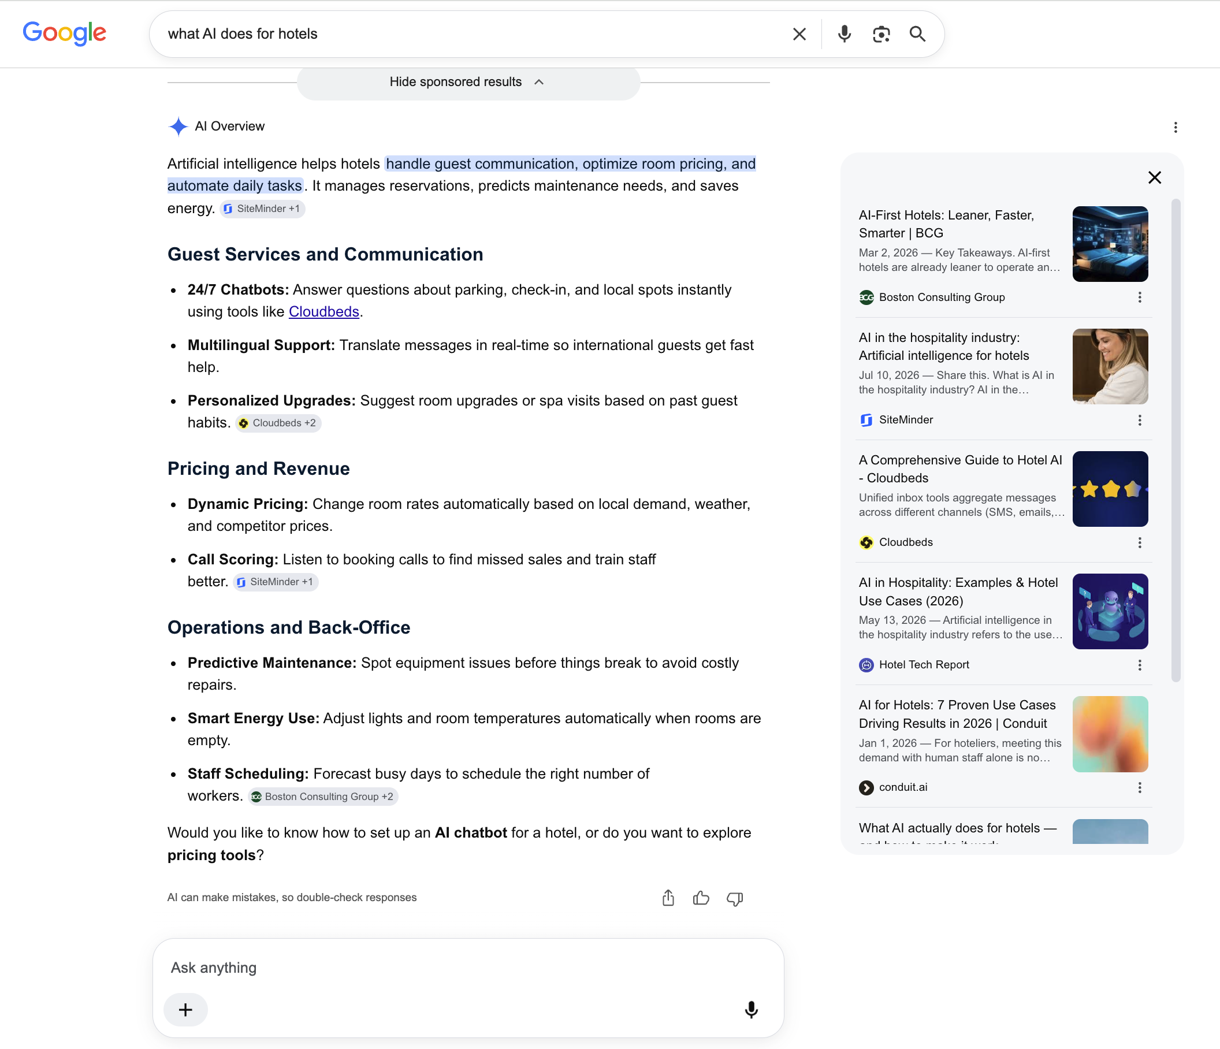
Task: Open AI in Hospitality Examples article
Action: coord(958,592)
